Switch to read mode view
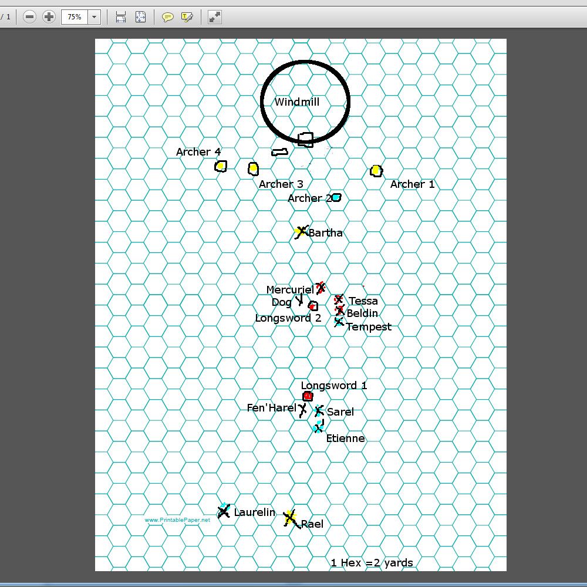The width and height of the screenshot is (587, 587). pyautogui.click(x=215, y=17)
